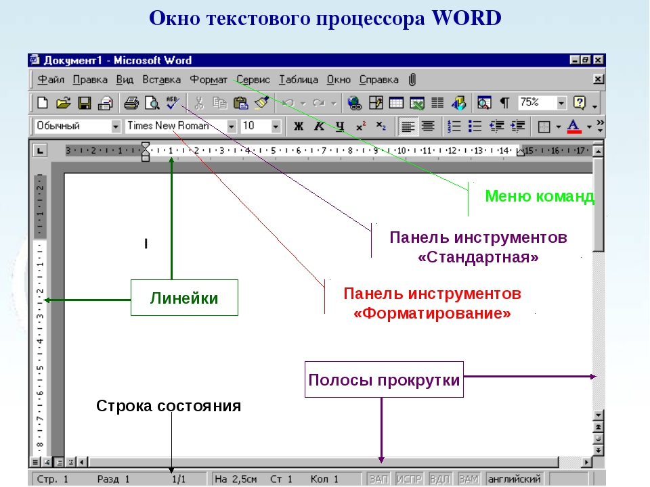Screen dimensions: 650x487
Task: Apply superscript x² formatting
Action: pyautogui.click(x=361, y=126)
